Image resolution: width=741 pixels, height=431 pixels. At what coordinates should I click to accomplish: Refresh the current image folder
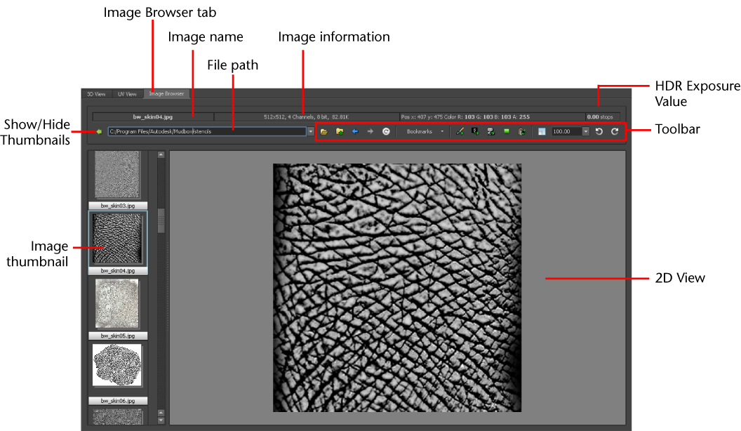(386, 132)
